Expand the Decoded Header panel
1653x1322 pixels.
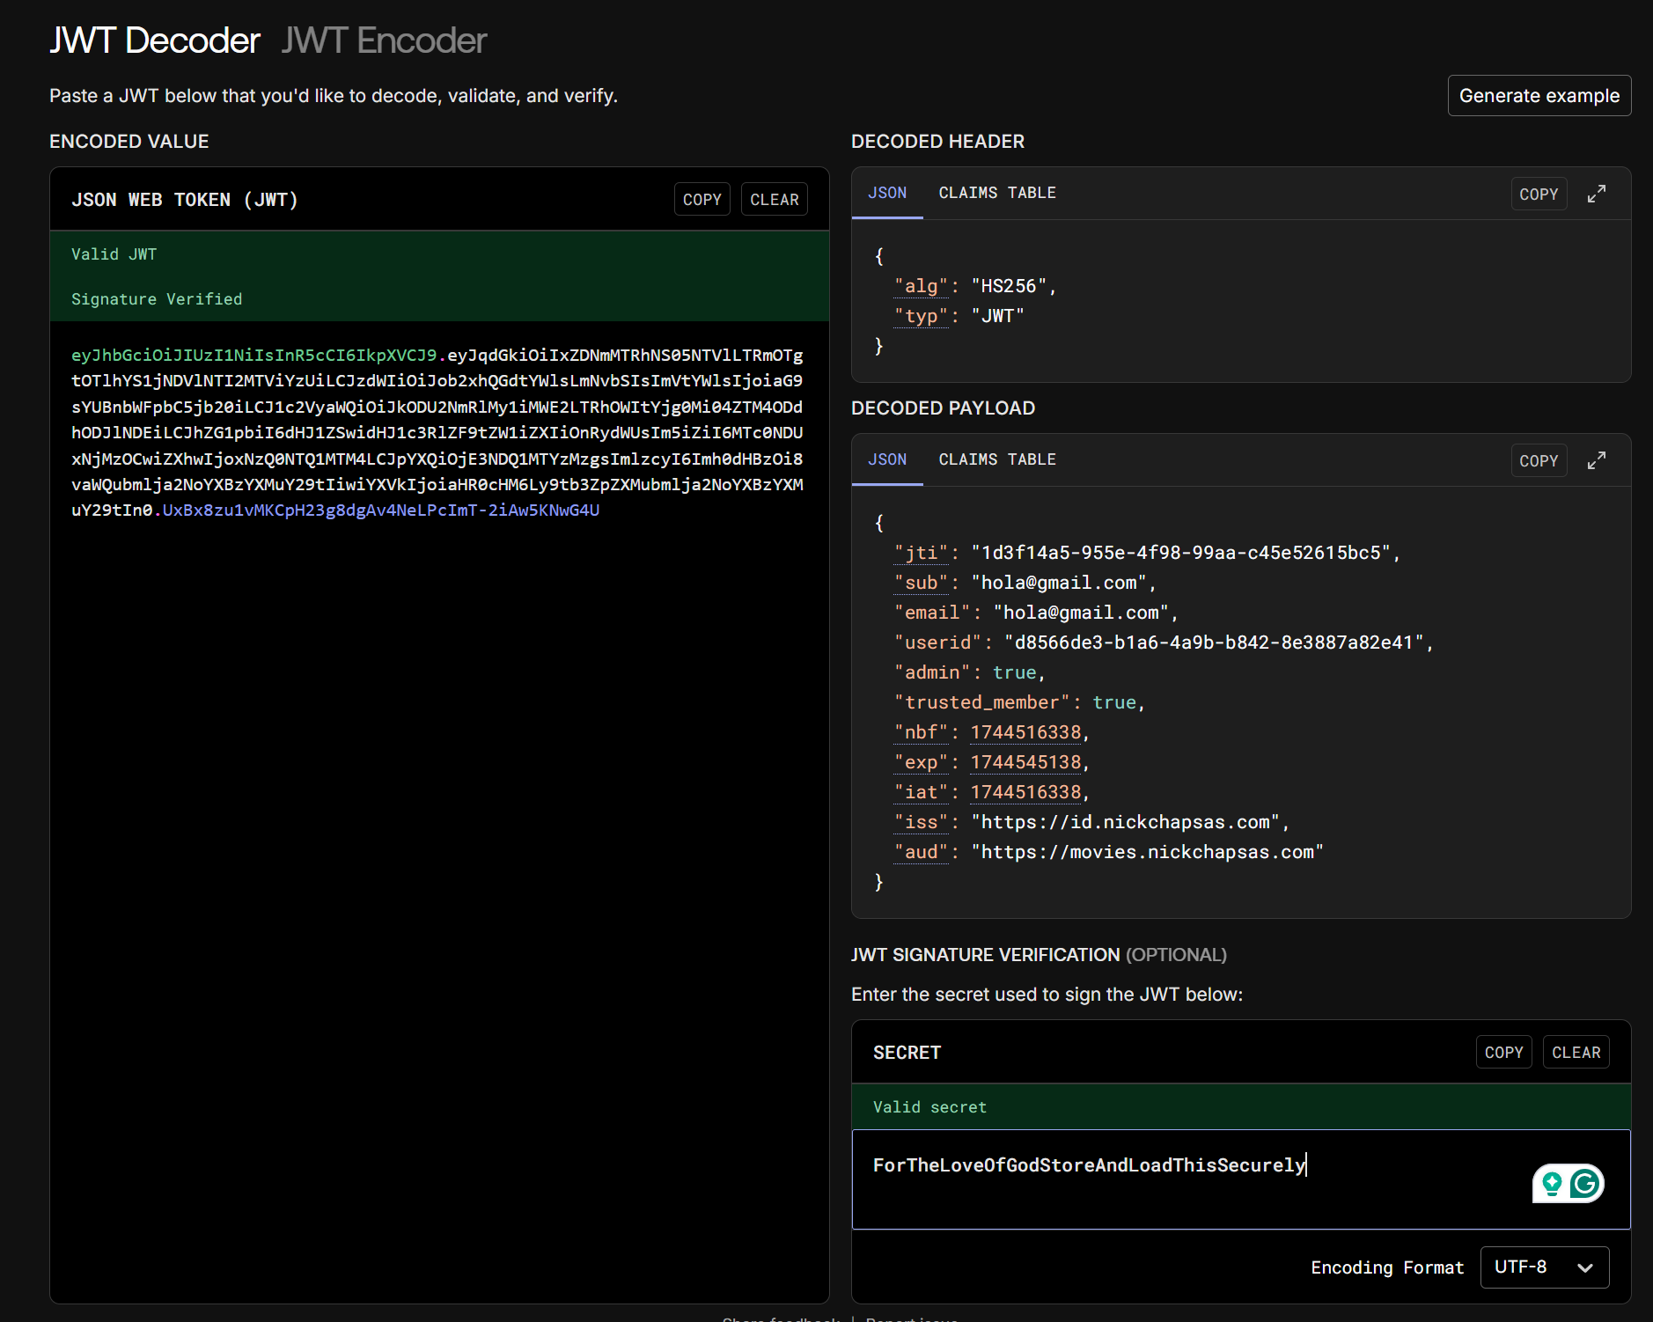tap(1597, 194)
